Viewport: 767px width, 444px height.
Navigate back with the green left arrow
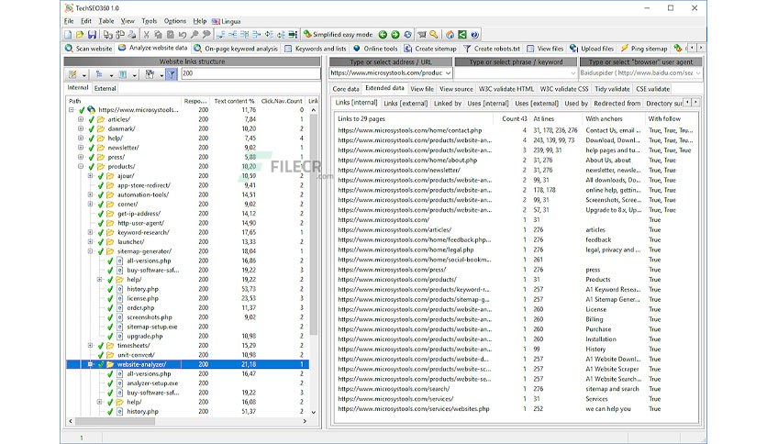click(x=383, y=35)
